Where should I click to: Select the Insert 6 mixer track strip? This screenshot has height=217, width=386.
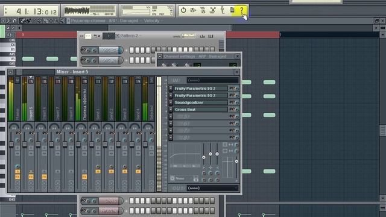pyautogui.click(x=41, y=99)
